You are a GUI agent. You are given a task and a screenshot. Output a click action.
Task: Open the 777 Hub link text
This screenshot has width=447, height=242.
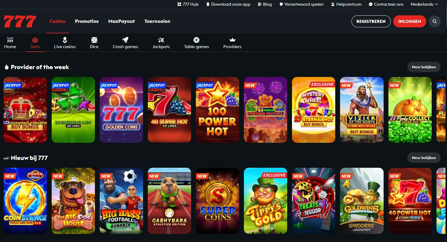pos(190,4)
